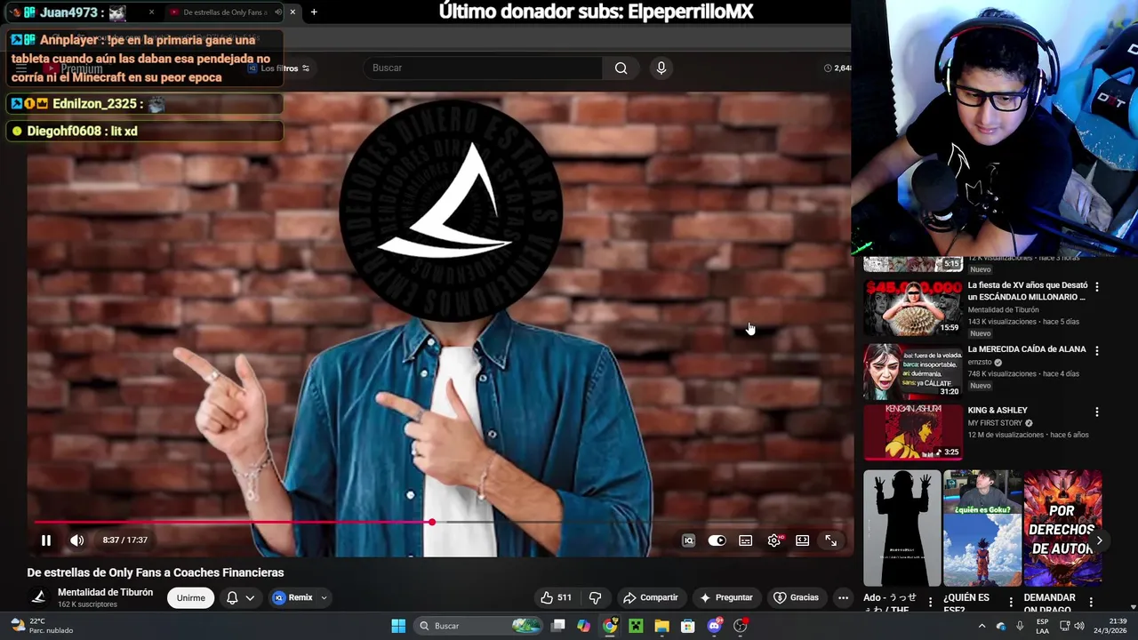The image size is (1138, 640).
Task: Click the Windows taskbar Buscar search box
Action: point(478,626)
